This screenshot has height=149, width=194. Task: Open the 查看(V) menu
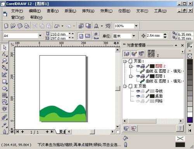click(53, 11)
